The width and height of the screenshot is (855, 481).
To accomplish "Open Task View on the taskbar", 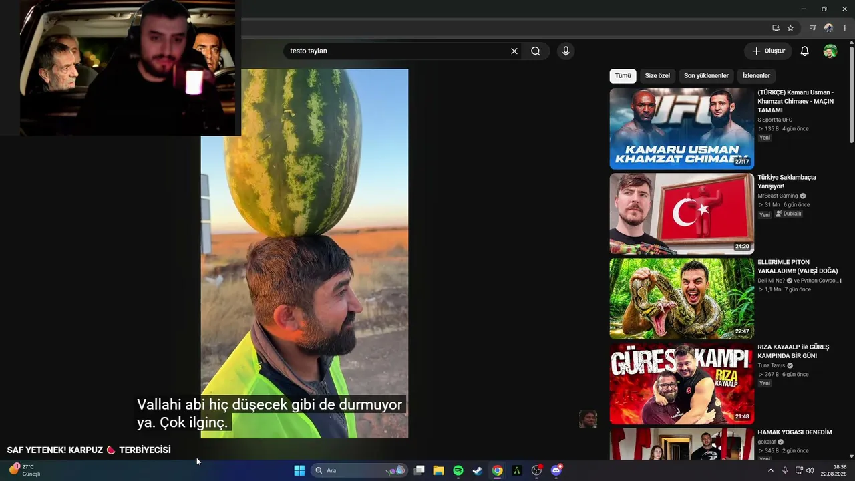I will pyautogui.click(x=419, y=470).
